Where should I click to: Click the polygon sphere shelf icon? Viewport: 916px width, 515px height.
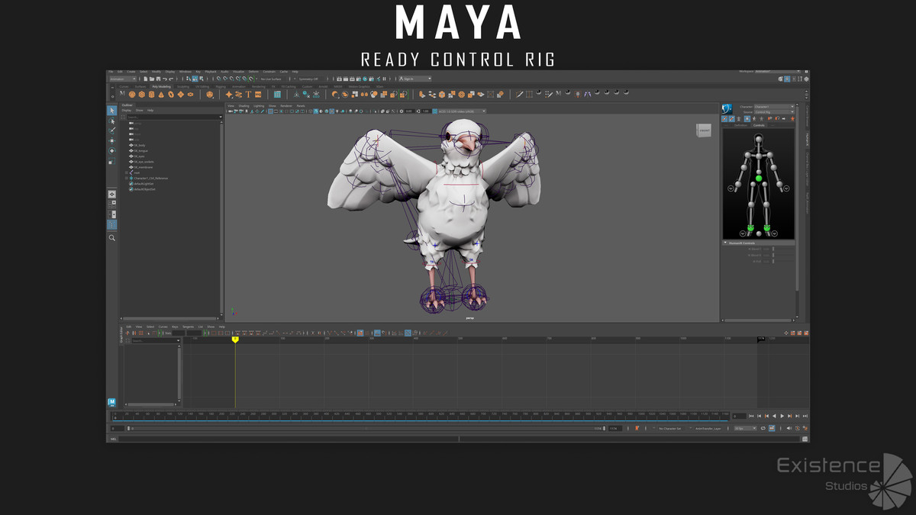[131, 95]
